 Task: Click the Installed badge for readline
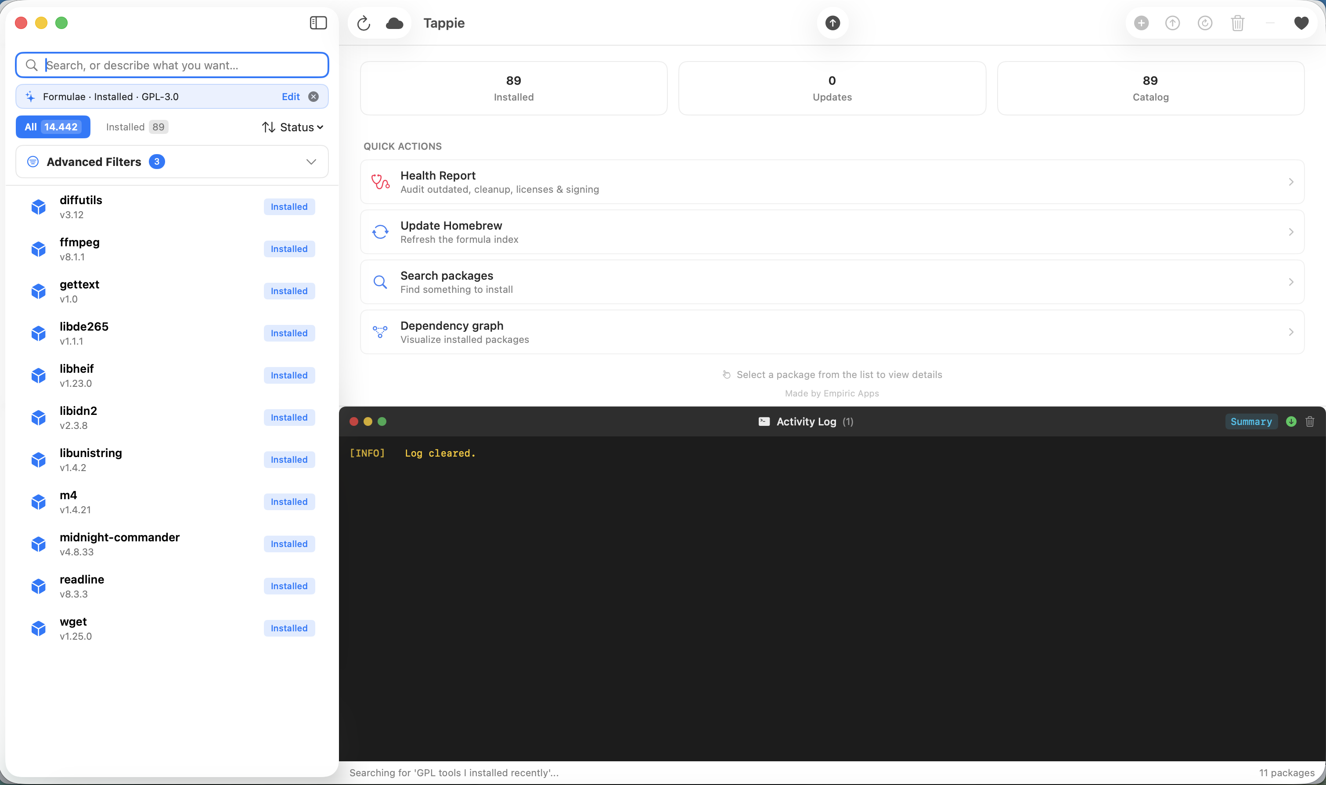coord(289,586)
